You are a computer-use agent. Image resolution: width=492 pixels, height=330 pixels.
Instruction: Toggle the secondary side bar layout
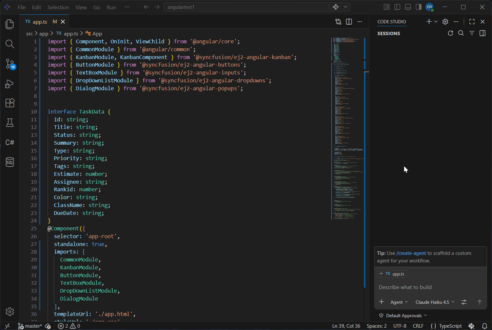click(x=419, y=7)
